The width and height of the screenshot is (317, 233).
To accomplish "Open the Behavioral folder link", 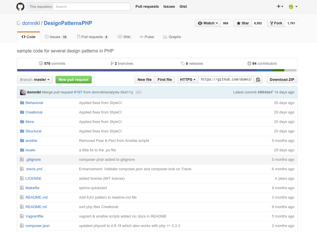I will point(34,103).
